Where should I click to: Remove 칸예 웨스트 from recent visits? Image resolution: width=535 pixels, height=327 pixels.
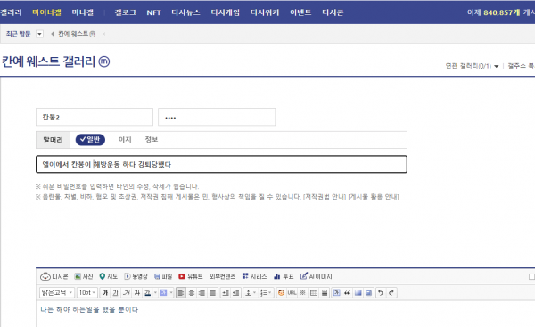click(x=103, y=34)
